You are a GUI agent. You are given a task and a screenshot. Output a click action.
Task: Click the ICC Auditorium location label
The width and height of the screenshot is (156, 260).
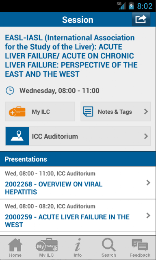click(55, 136)
